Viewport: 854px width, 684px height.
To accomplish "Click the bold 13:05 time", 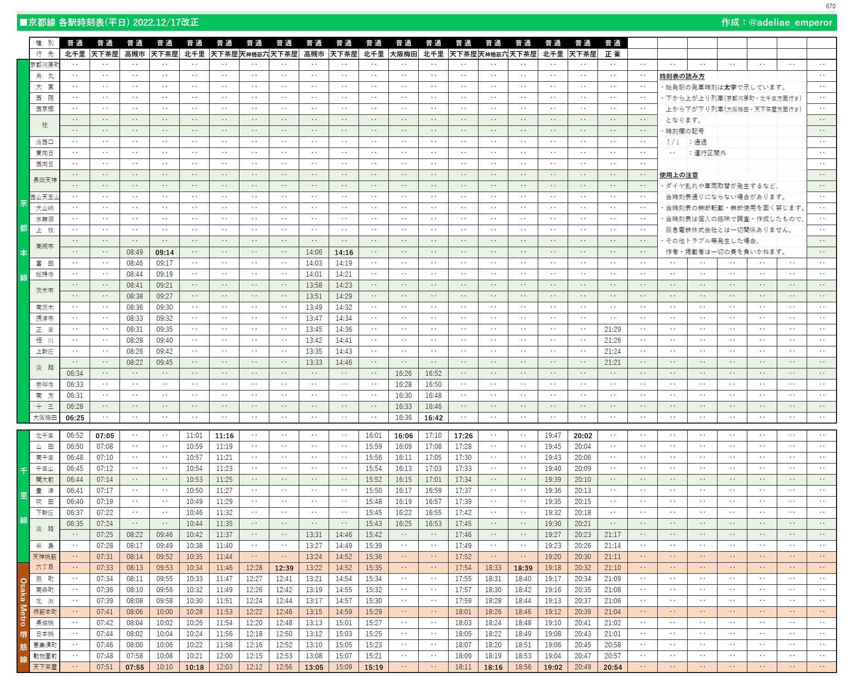I will coord(314,667).
